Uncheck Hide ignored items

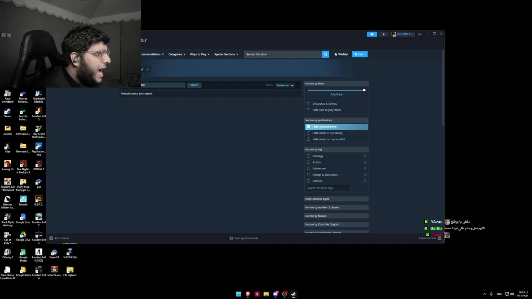(x=308, y=127)
